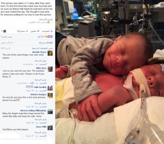Click the Like thumbs-up icon under the post
This screenshot has width=164, height=144.
(x=51, y=31)
